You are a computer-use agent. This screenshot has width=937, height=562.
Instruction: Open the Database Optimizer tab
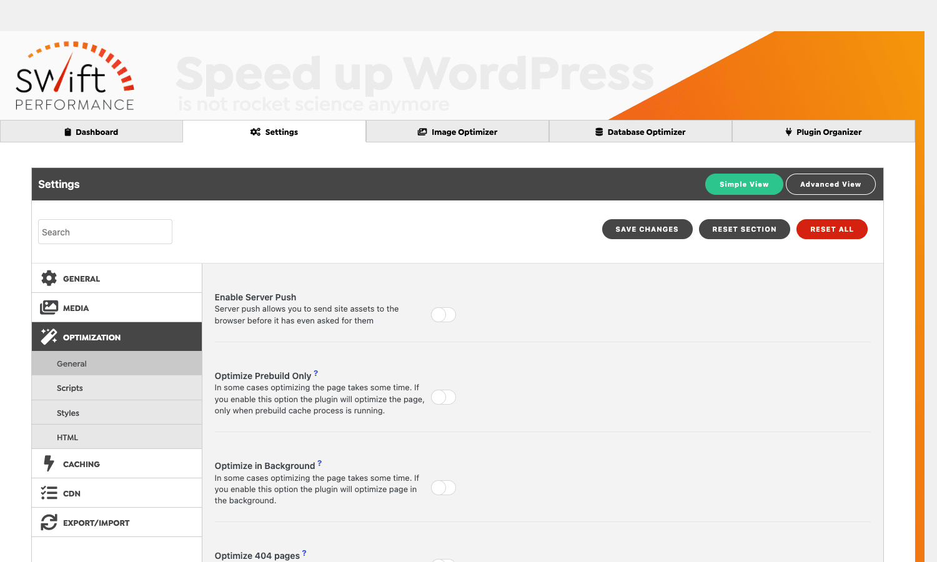tap(640, 132)
